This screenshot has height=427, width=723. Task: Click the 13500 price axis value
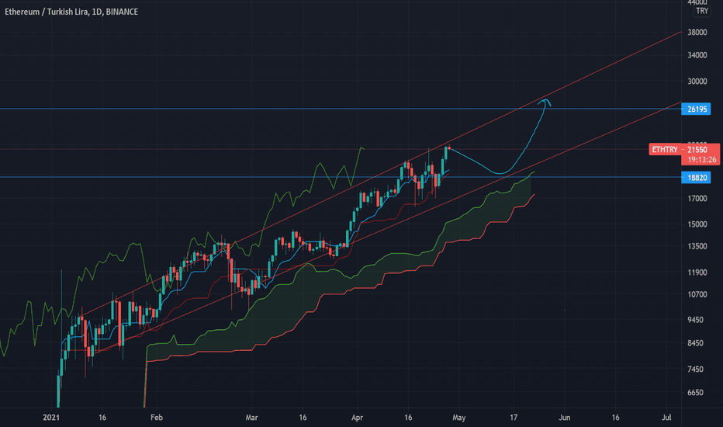tap(697, 247)
